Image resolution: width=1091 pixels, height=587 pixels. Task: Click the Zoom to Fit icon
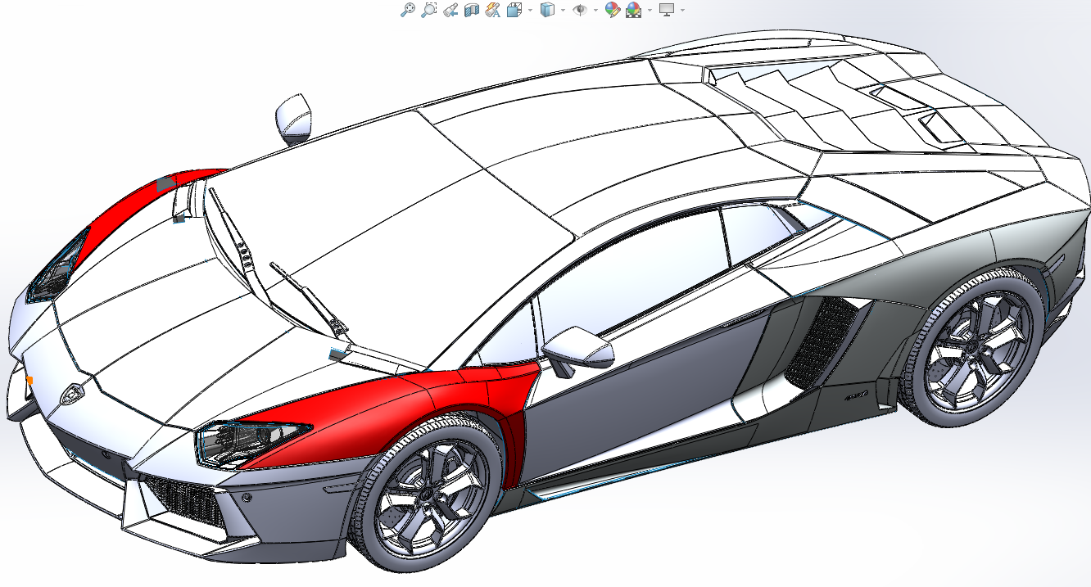(x=407, y=10)
